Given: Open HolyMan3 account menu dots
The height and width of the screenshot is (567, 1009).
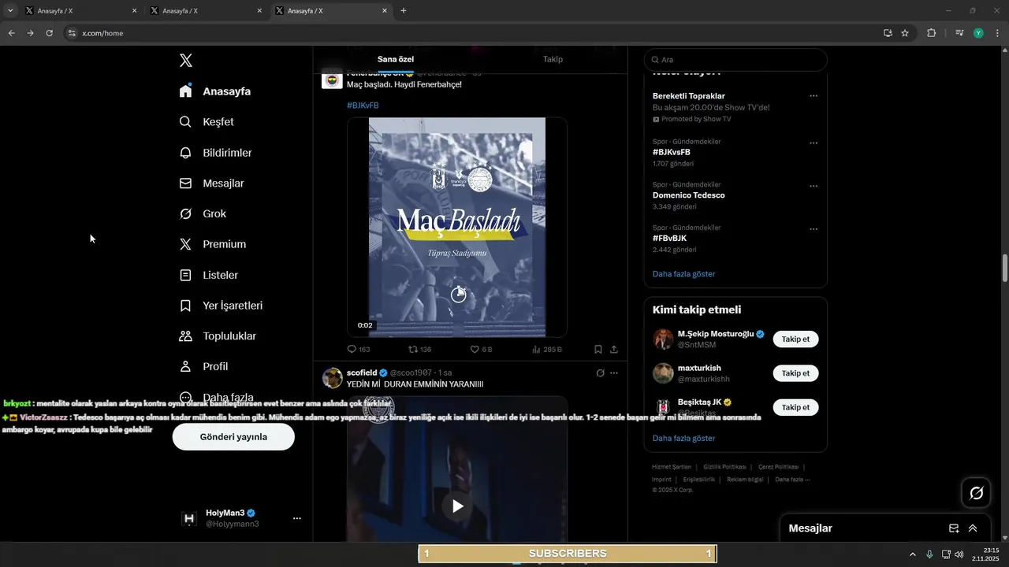Looking at the screenshot, I should click(x=297, y=518).
